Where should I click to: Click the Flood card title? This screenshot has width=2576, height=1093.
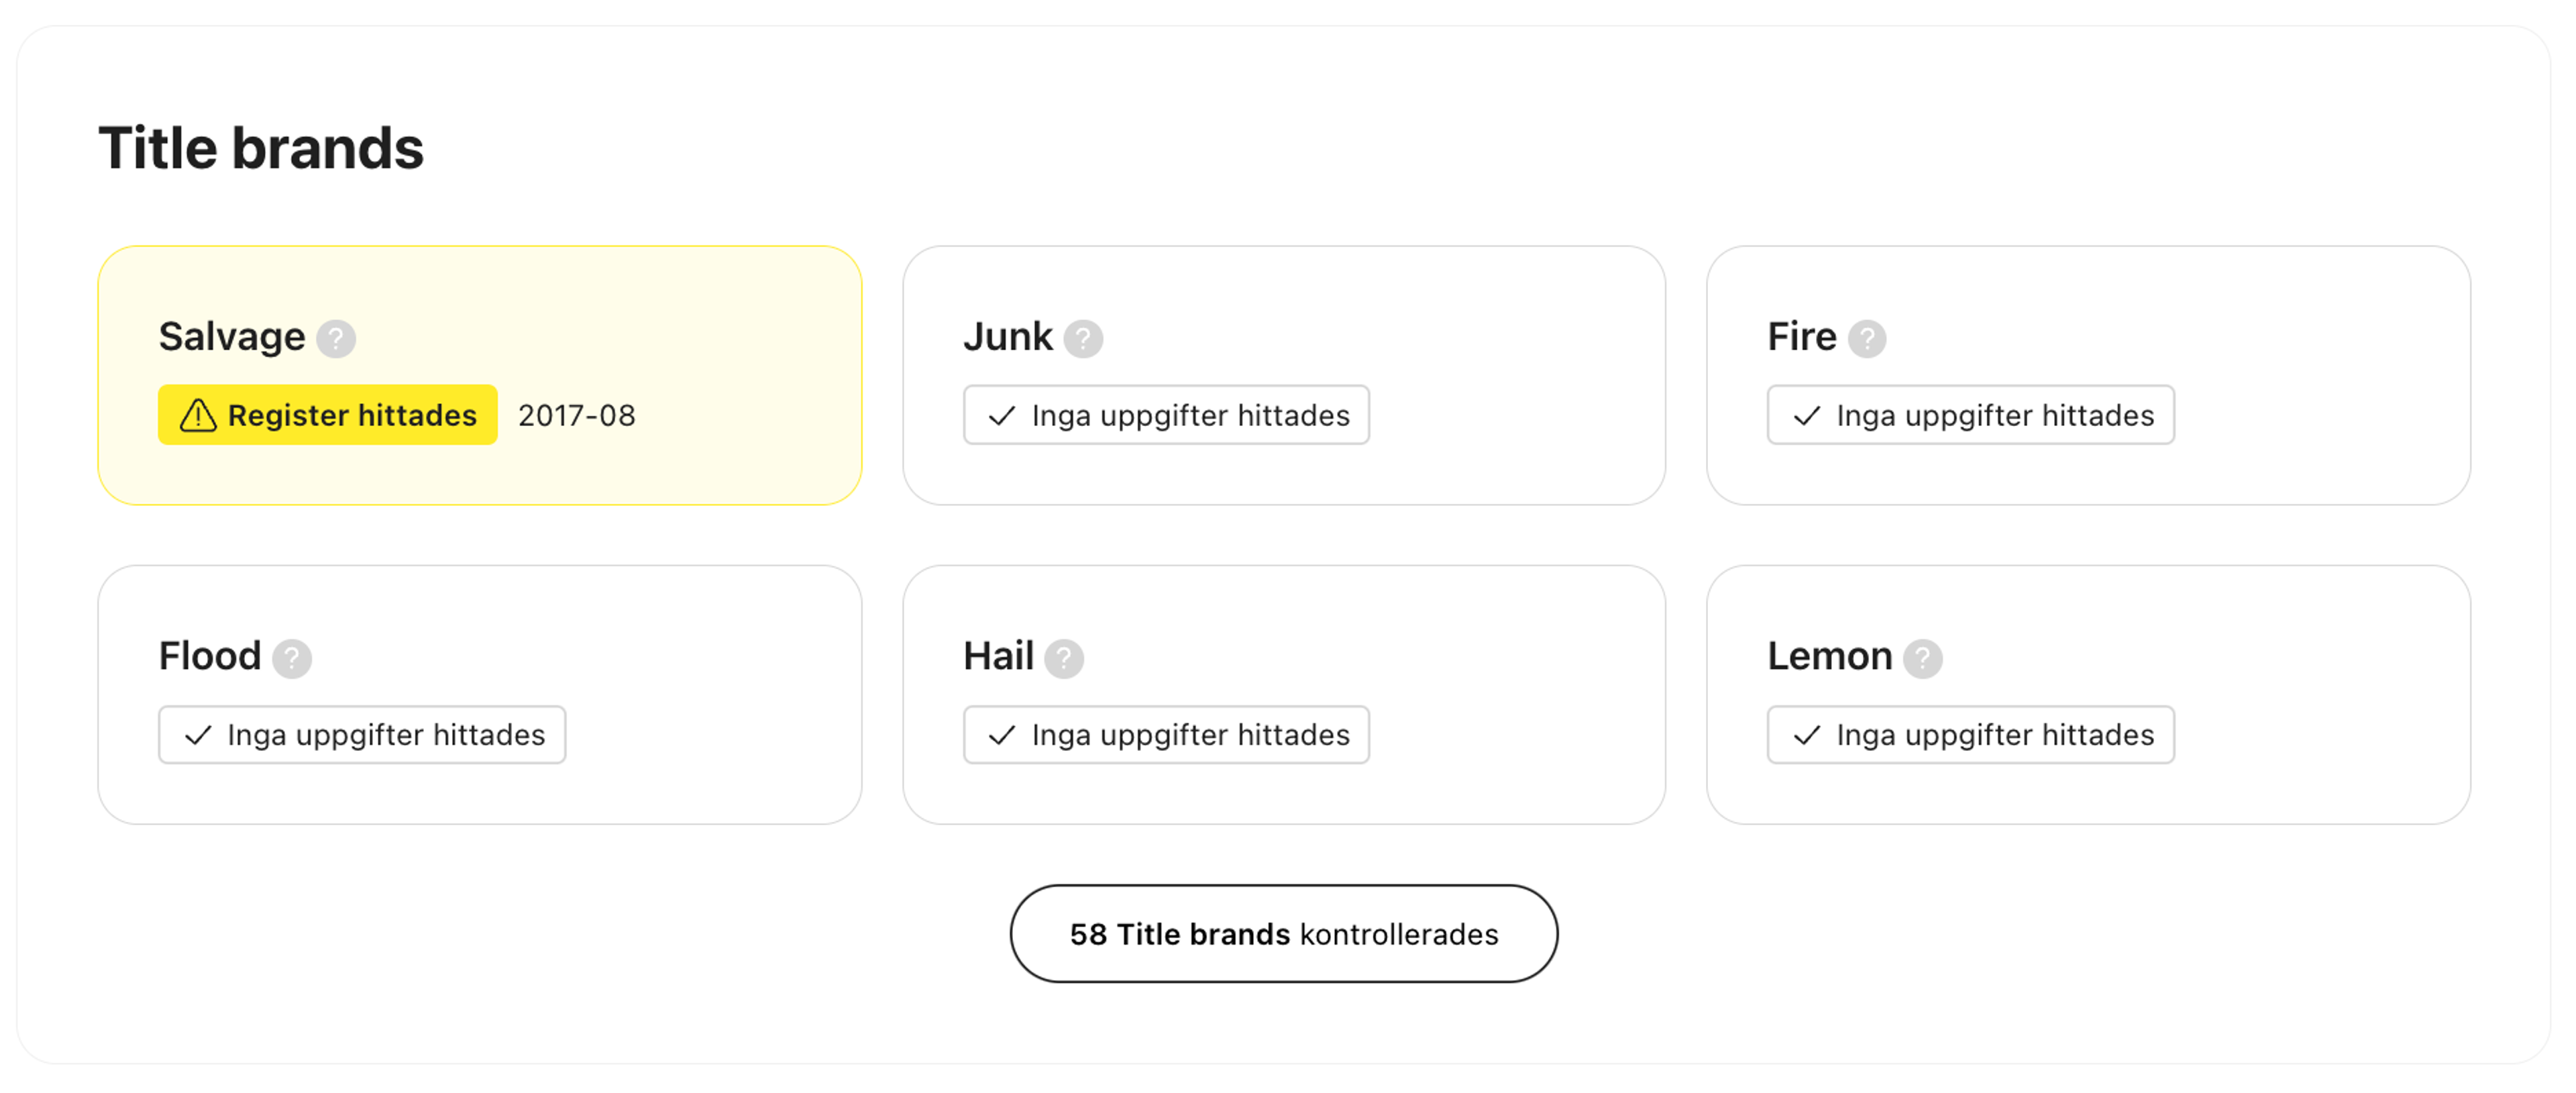[x=210, y=657]
